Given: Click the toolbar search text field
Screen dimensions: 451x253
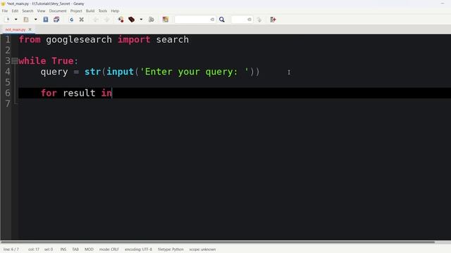Looking at the screenshot, I should (x=192, y=20).
